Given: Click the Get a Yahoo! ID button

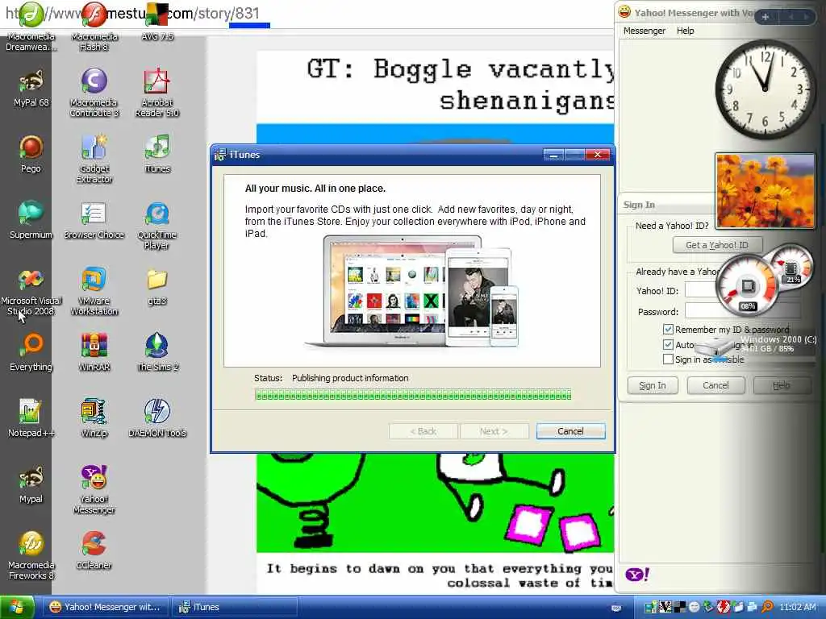Looking at the screenshot, I should 717,245.
